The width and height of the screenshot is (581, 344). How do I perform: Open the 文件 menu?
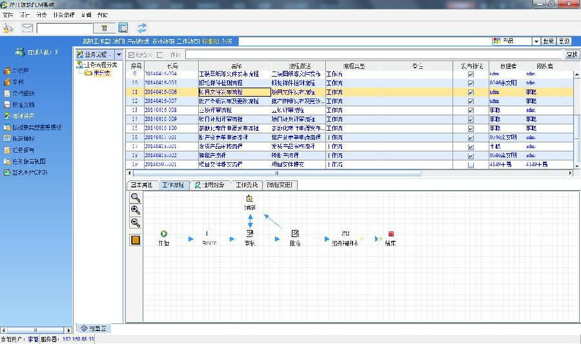8,14
